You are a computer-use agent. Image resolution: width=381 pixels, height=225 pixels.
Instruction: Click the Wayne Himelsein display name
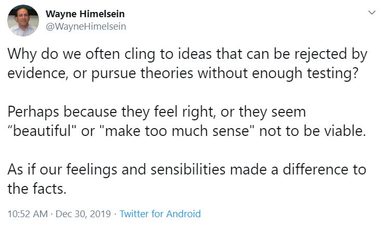tap(85, 14)
